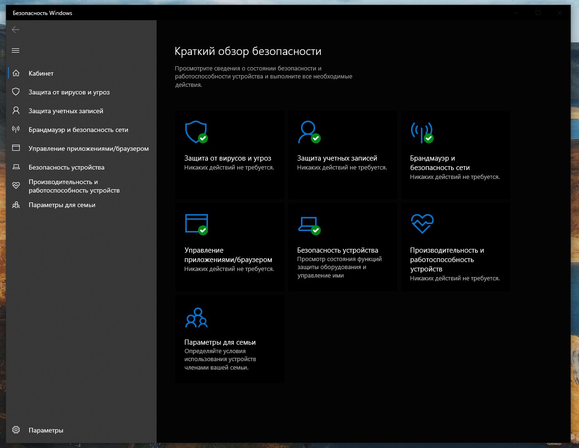Screen dimensions: 579x448
Task: Click Параметры для семьи tile title
Action: [x=220, y=342]
